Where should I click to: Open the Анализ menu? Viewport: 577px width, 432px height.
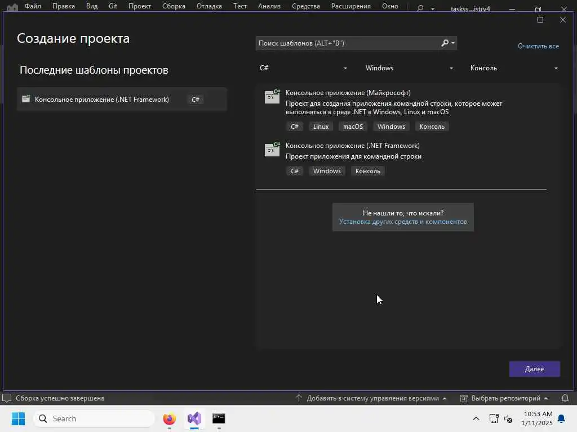[269, 6]
